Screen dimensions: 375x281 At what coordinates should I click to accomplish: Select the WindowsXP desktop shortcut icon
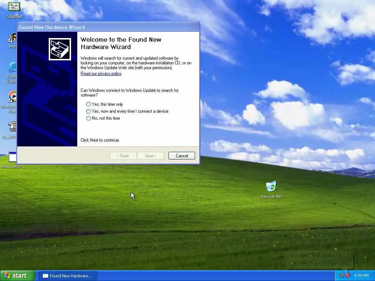pos(14,160)
